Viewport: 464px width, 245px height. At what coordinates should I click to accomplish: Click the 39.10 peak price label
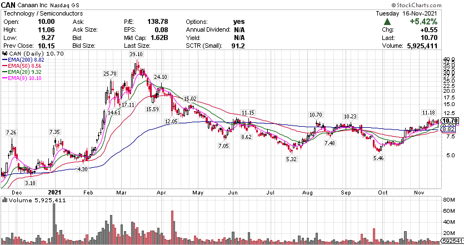click(x=136, y=54)
